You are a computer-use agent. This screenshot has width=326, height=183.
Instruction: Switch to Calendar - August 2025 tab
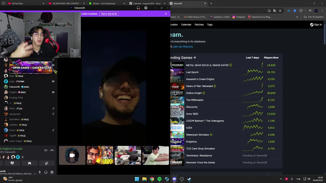point(147,3)
